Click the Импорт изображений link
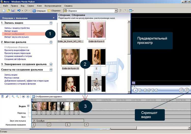Viewport: 191px width, 134px height. (x=14, y=34)
